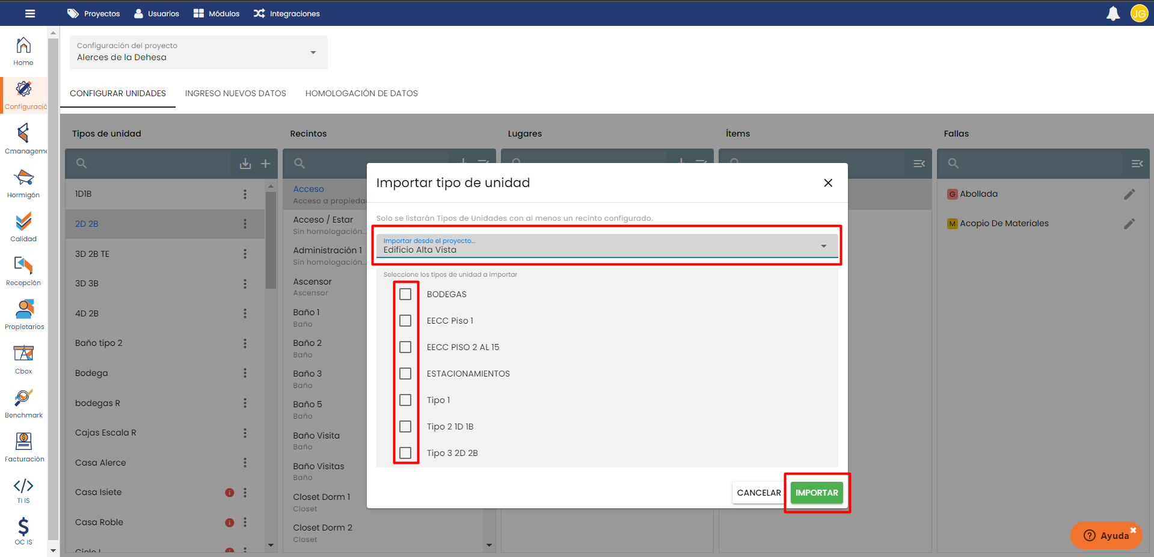Check the BODEGAS checkbox
Screen dimensions: 1154x557
point(405,294)
